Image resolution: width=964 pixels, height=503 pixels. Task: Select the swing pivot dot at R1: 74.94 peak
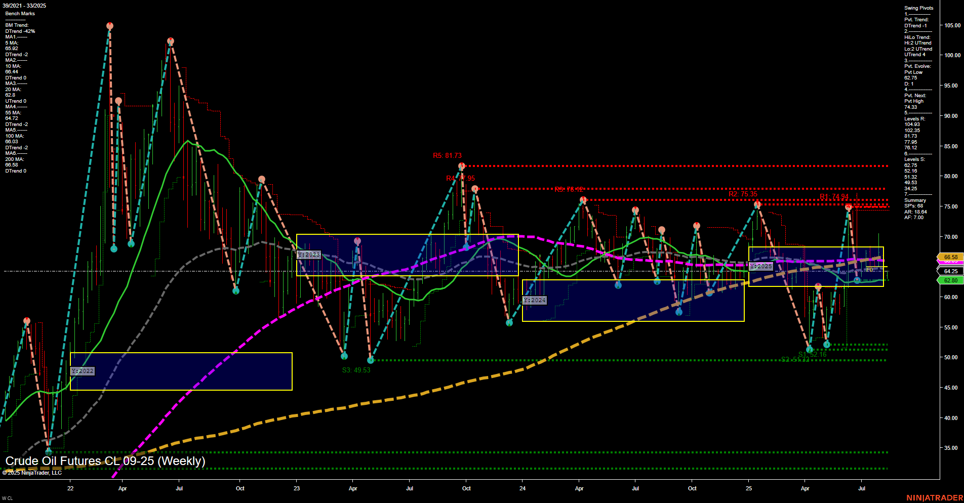tap(849, 207)
